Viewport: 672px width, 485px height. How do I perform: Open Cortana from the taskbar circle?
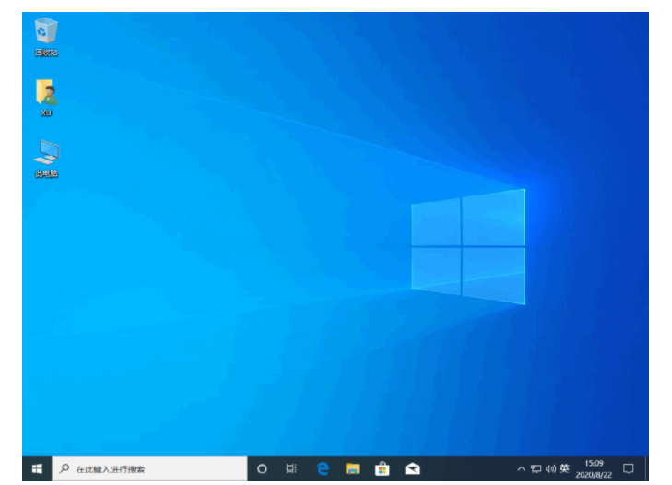tap(262, 468)
